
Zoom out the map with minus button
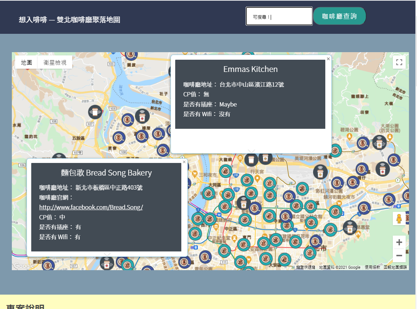[x=399, y=255]
